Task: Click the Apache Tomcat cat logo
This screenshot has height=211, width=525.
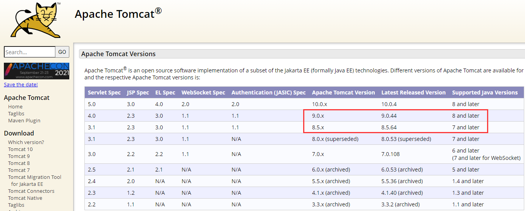Action: coord(36,20)
